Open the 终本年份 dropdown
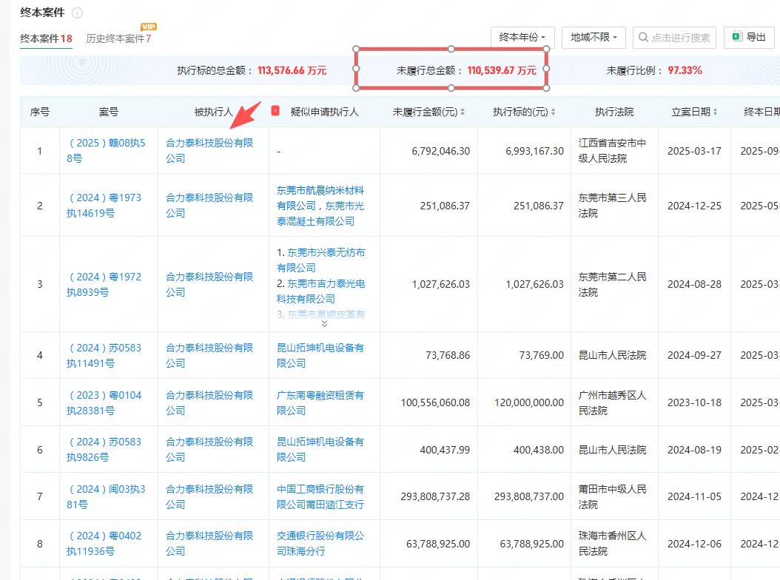The image size is (780, 580). 522,37
